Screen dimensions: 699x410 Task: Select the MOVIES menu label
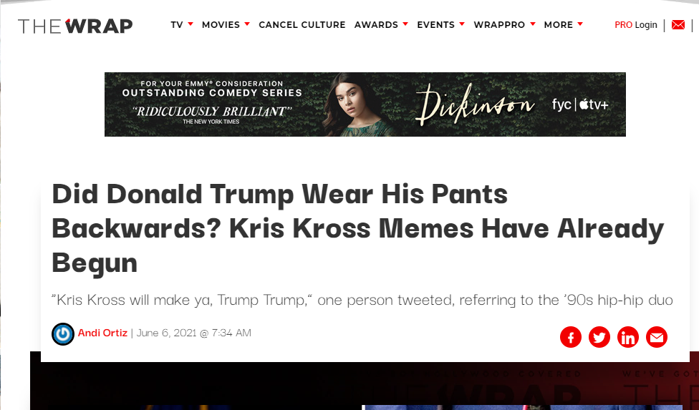click(x=221, y=25)
